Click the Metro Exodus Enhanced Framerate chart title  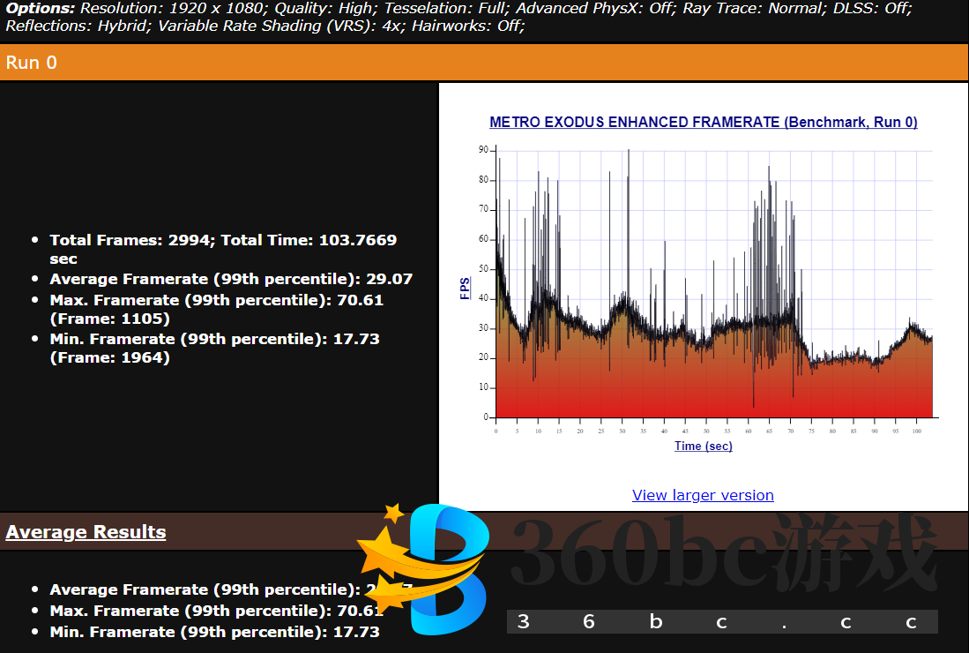coord(703,123)
